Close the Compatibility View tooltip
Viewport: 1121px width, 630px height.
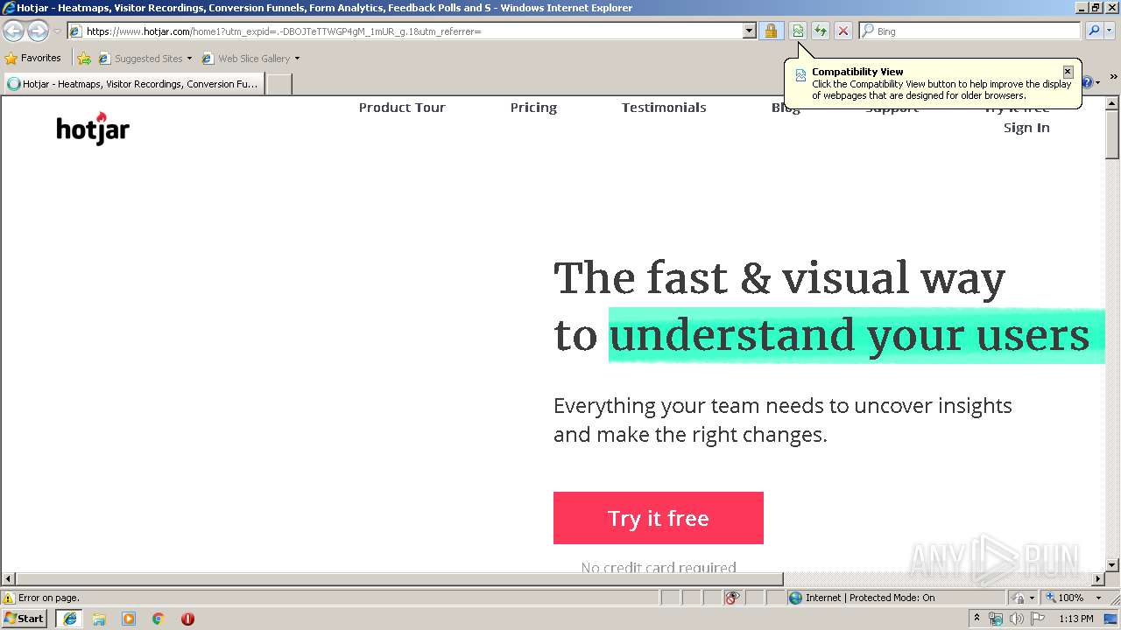coord(1068,72)
